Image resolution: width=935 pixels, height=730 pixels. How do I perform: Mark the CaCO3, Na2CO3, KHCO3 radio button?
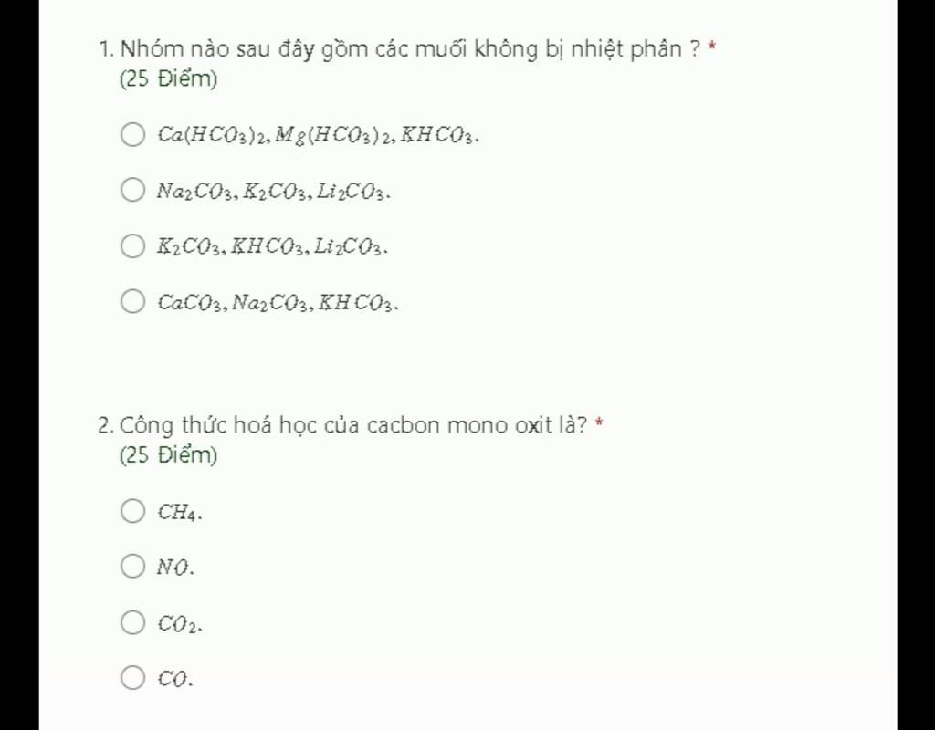click(x=132, y=301)
